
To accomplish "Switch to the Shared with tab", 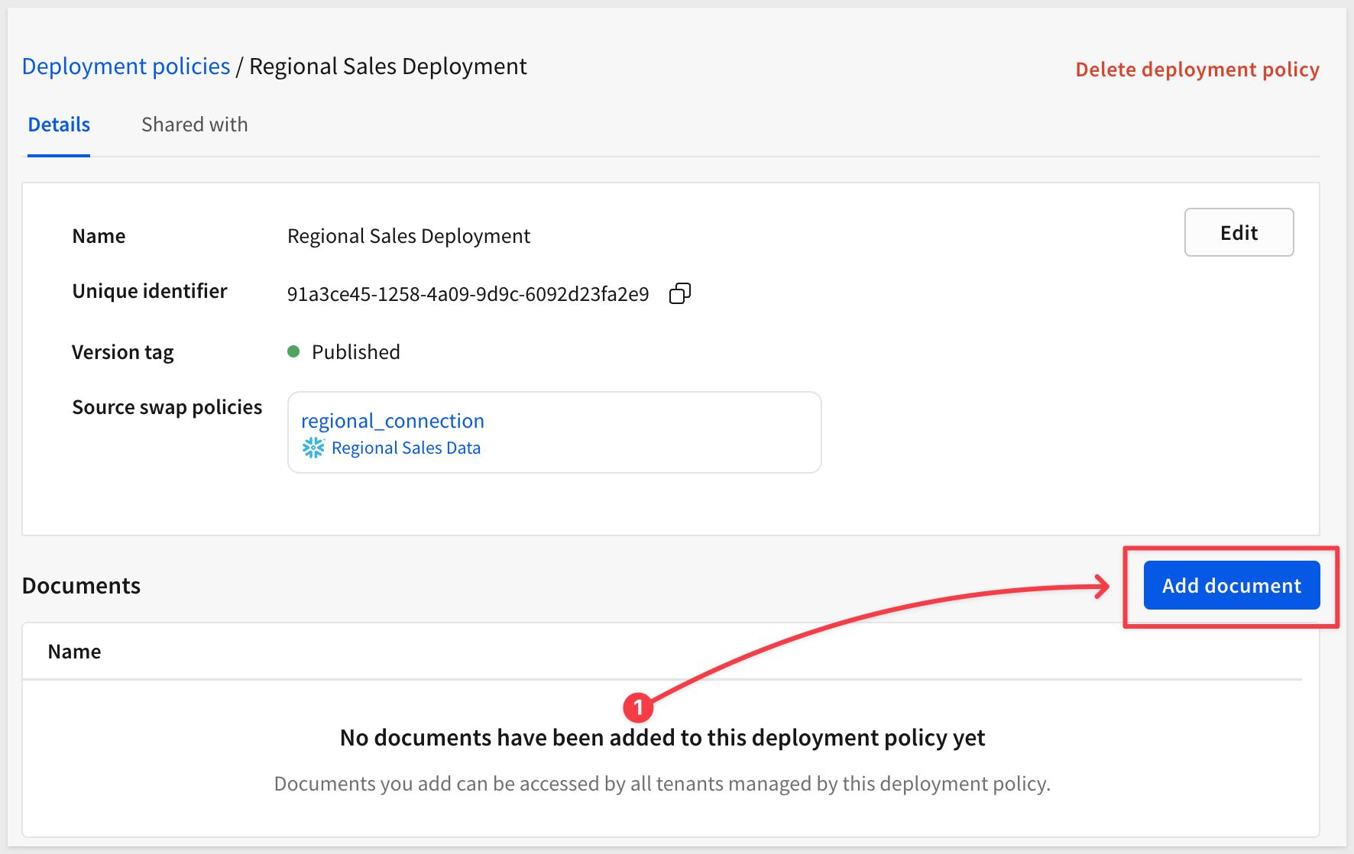I will pos(194,125).
